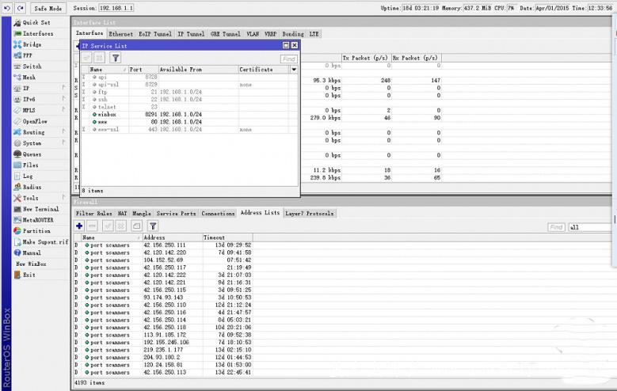Open New Terminal from sidebar

point(40,209)
